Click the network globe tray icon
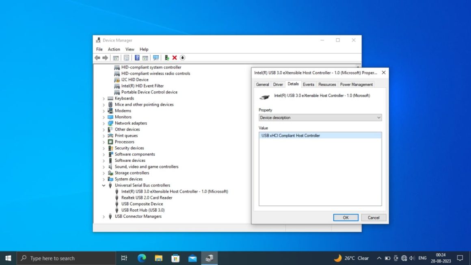The height and width of the screenshot is (265, 471). (404, 258)
